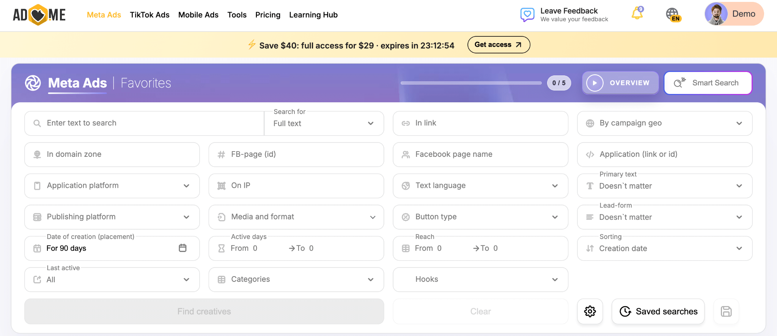Open the Application platform dropdown
This screenshot has height=336, width=777.
112,186
